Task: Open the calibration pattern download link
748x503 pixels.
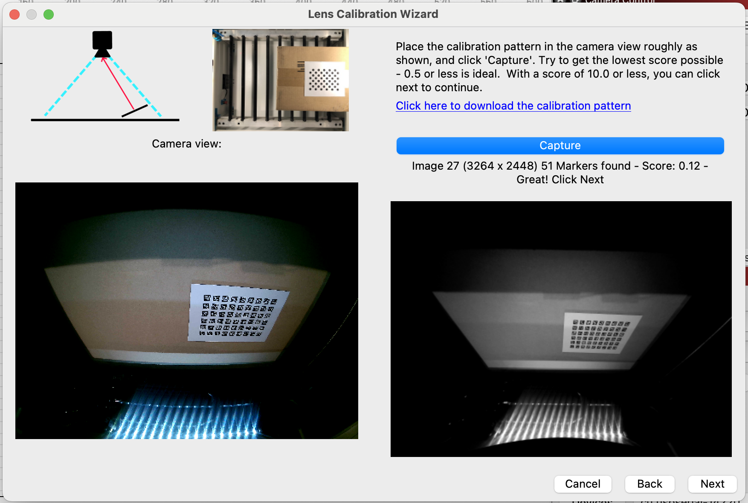Action: pyautogui.click(x=513, y=106)
